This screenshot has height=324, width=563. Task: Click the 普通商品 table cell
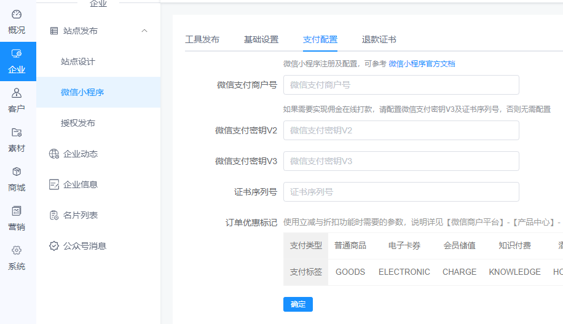click(350, 246)
